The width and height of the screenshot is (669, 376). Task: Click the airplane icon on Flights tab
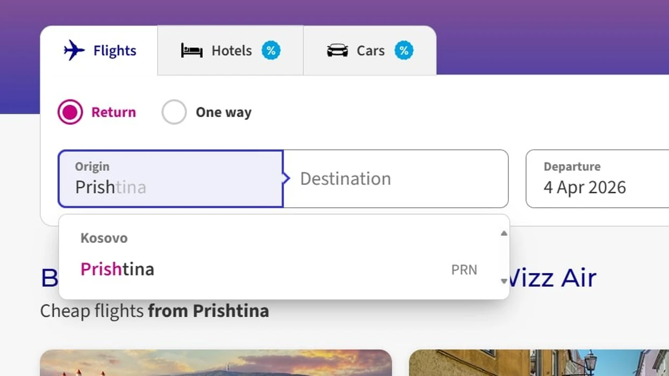click(x=74, y=50)
